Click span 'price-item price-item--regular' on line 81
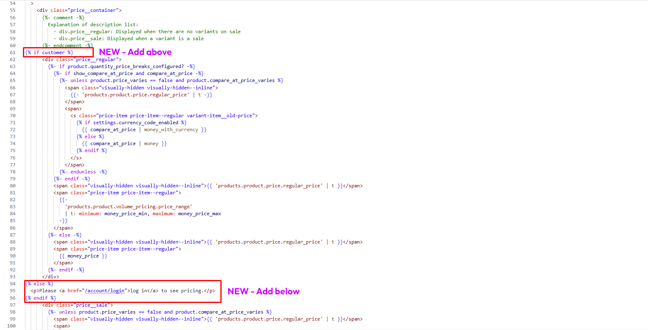 (117, 193)
